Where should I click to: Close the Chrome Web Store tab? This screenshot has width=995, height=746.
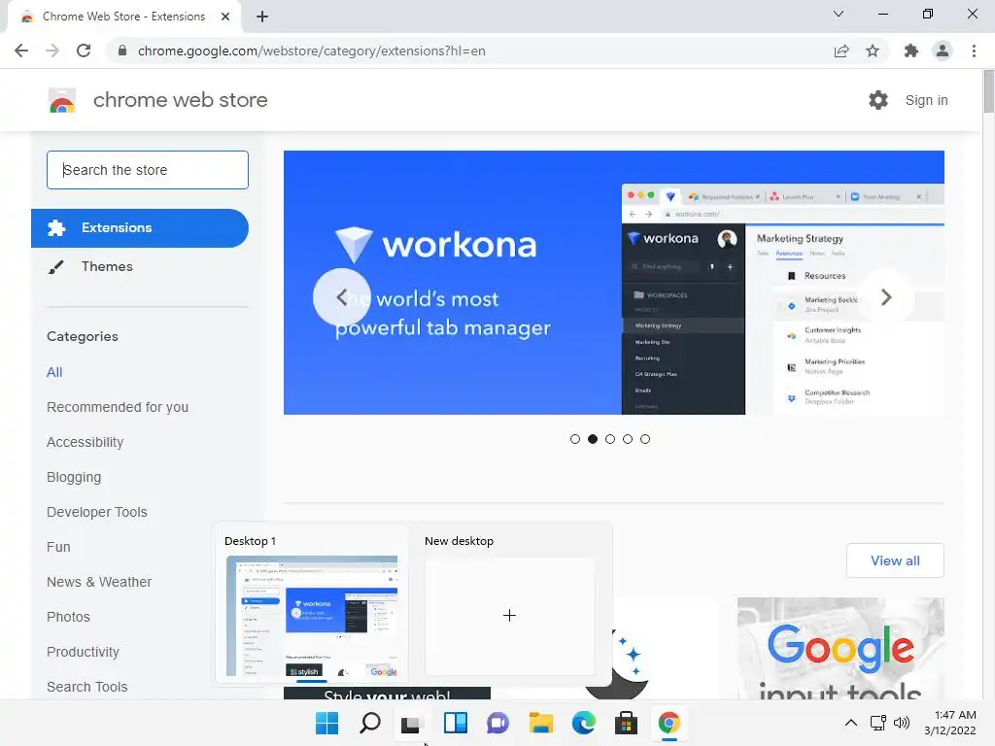(x=225, y=17)
